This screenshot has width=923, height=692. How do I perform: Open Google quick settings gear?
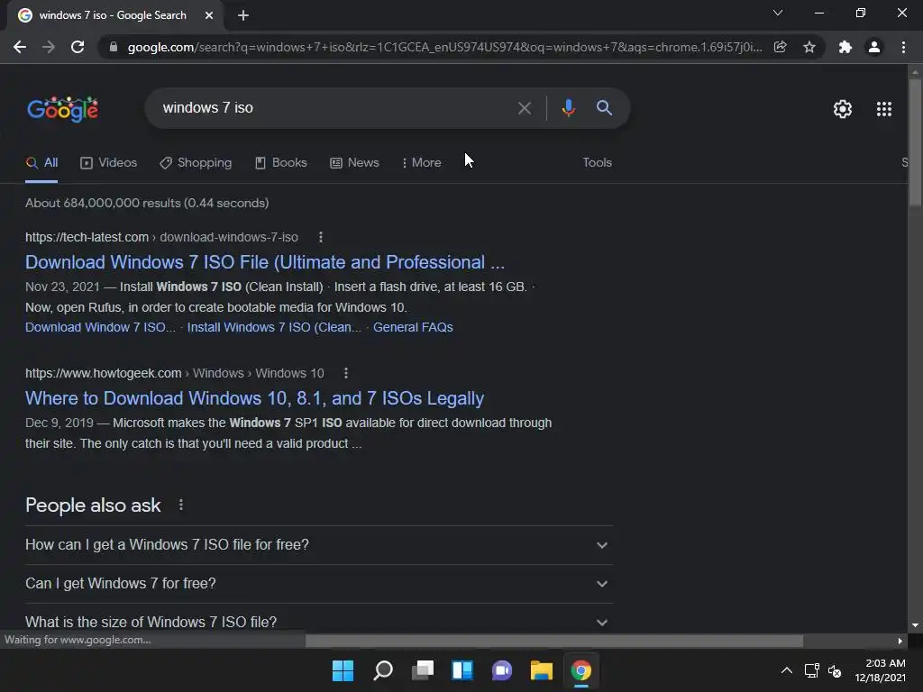point(843,109)
